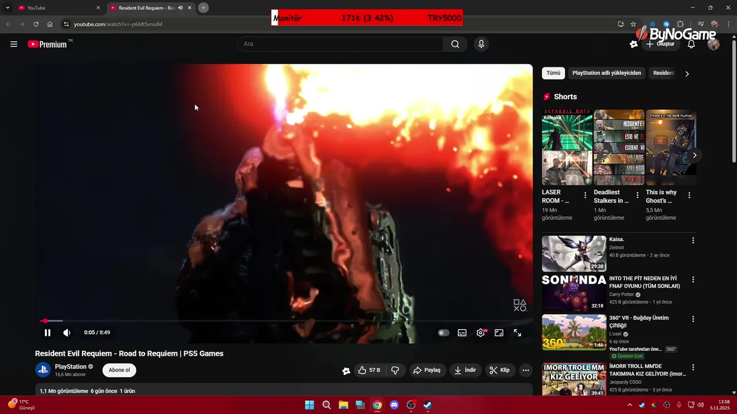Open options for LASER ROOM short
This screenshot has height=414, width=737.
point(586,195)
